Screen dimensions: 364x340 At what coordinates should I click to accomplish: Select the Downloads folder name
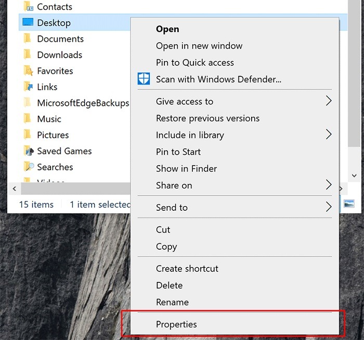point(60,55)
